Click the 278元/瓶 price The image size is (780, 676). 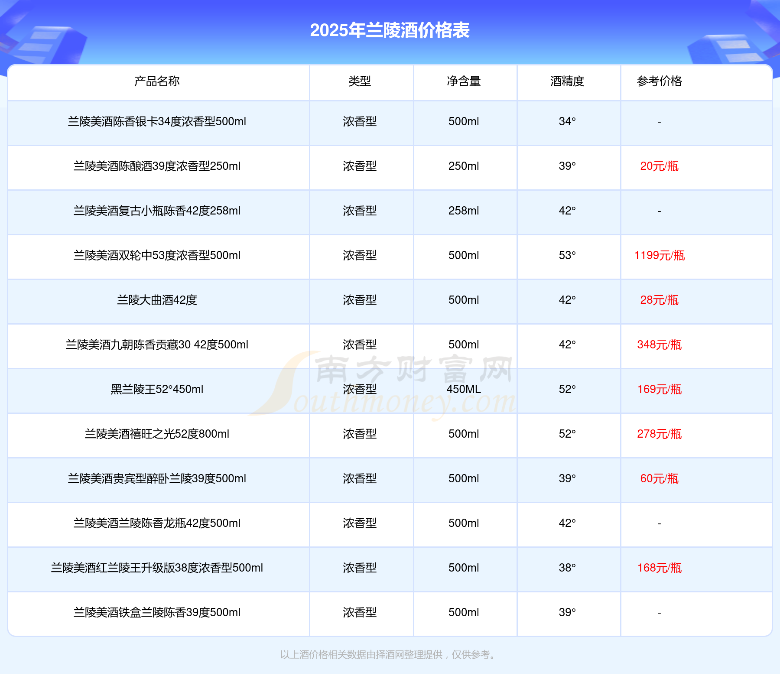click(x=660, y=434)
